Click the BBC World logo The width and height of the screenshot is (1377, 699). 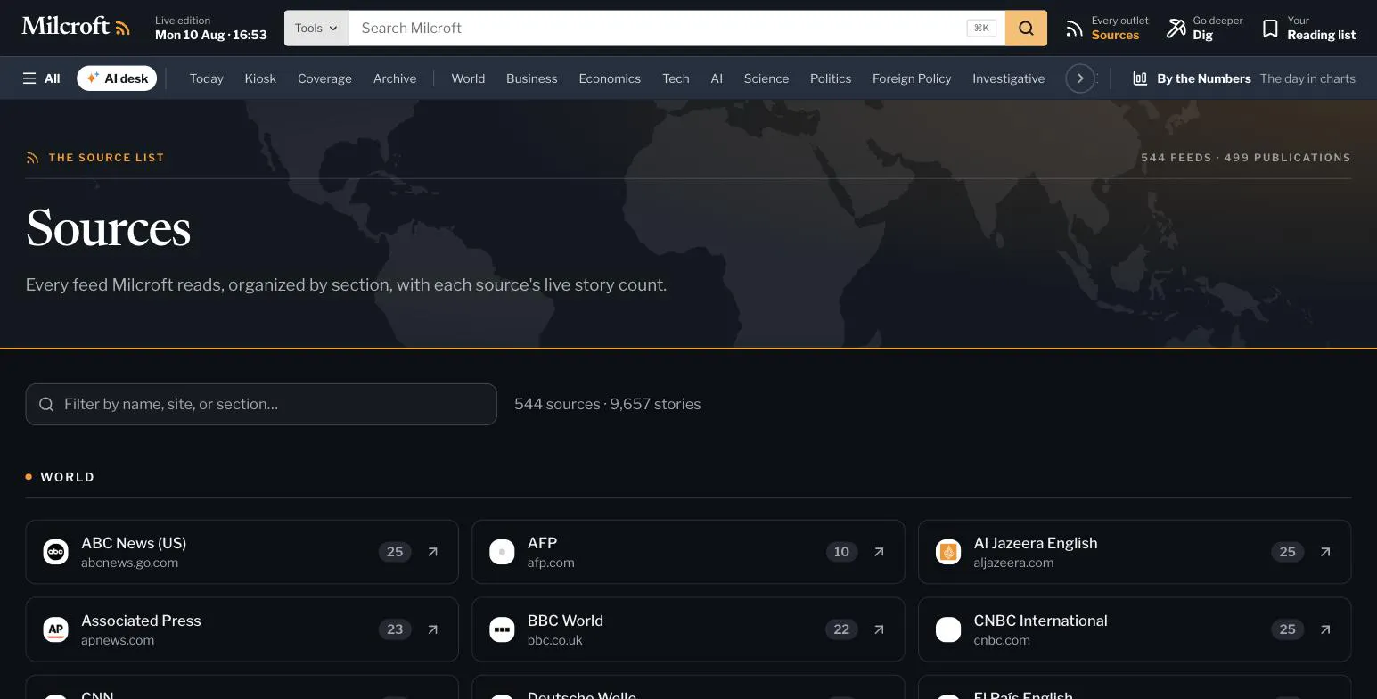(x=502, y=629)
